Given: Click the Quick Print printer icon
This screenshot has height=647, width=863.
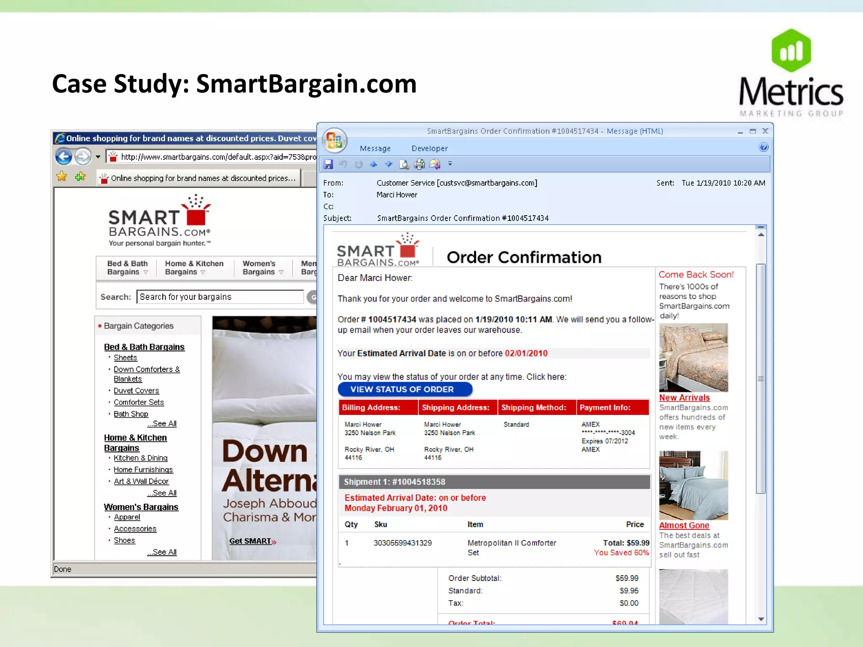Looking at the screenshot, I should pos(419,164).
